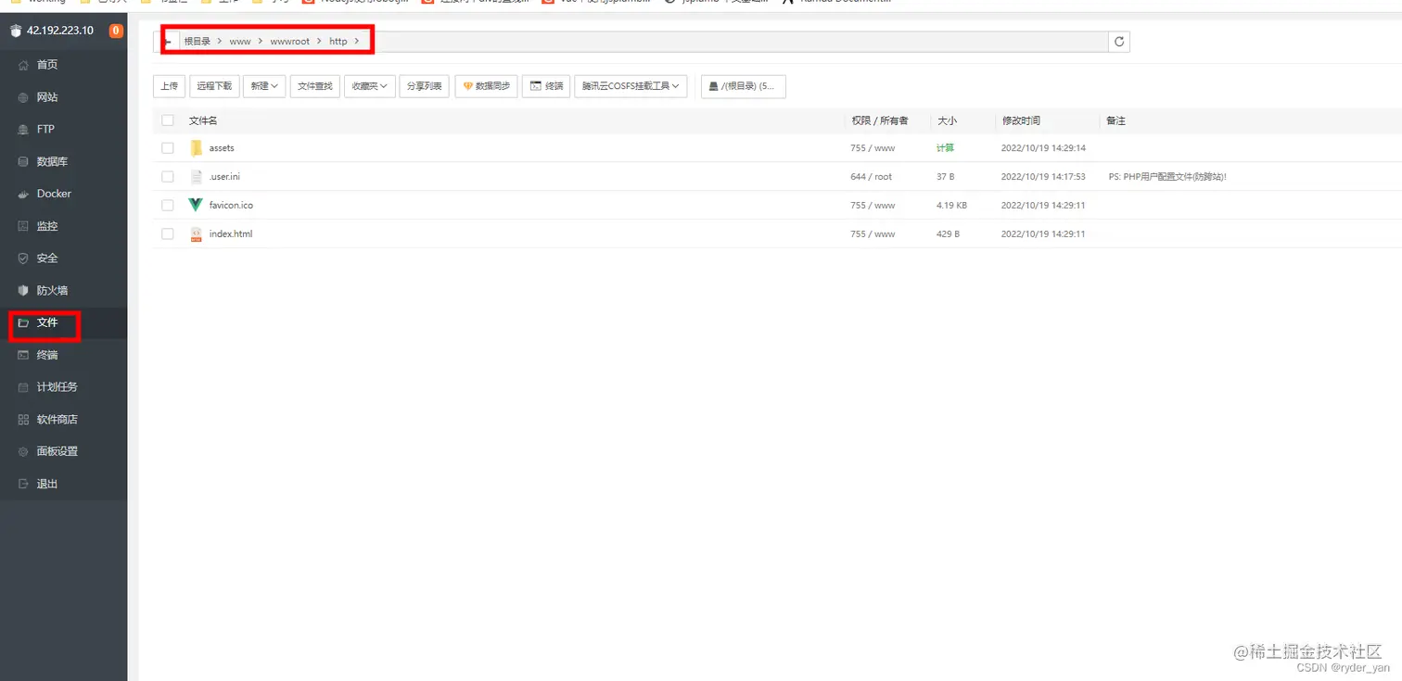Viewport: 1402px width, 681px height.
Task: Click the index.html file icon
Action: 196,233
